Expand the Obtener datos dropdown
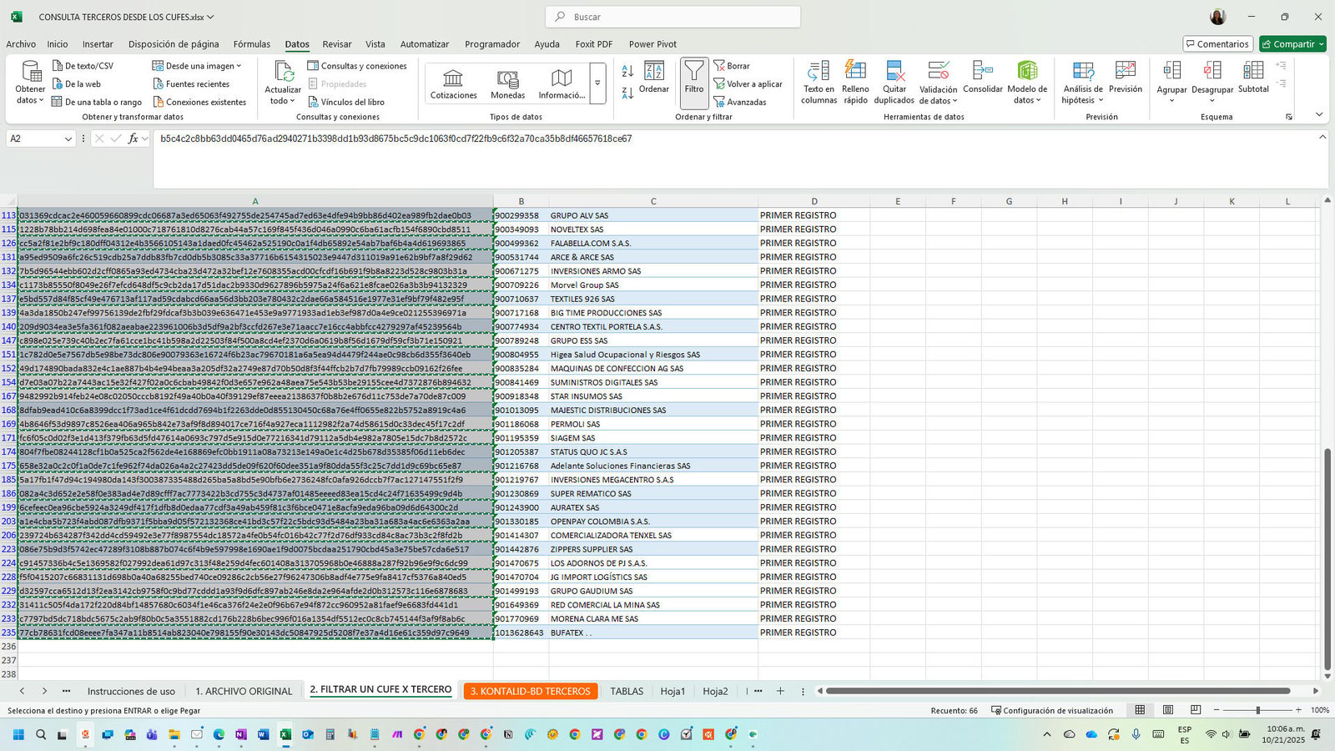 click(30, 83)
